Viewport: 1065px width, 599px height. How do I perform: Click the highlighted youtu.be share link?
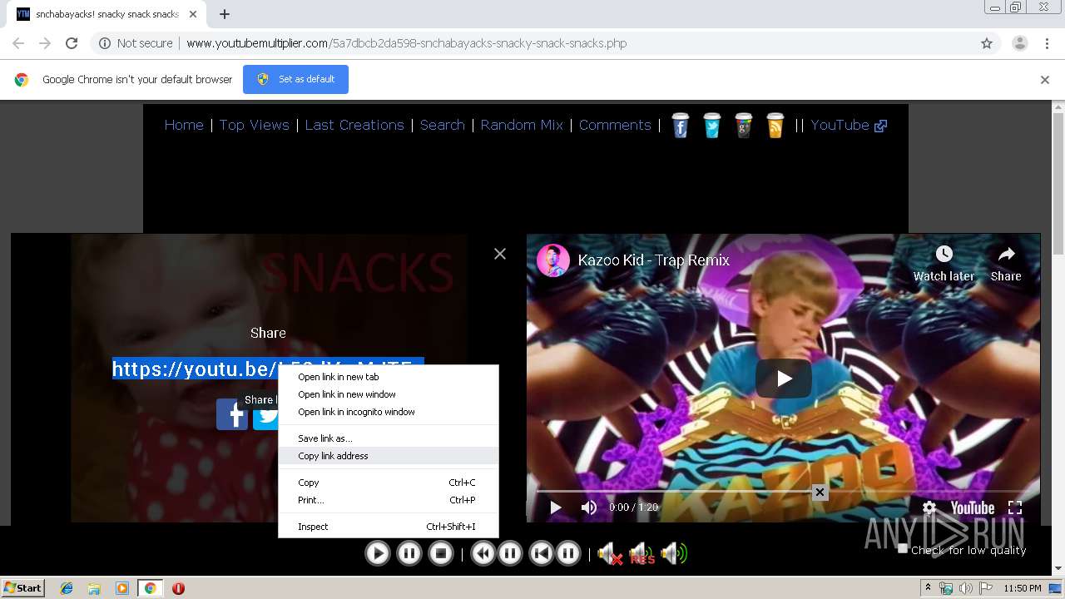(268, 369)
